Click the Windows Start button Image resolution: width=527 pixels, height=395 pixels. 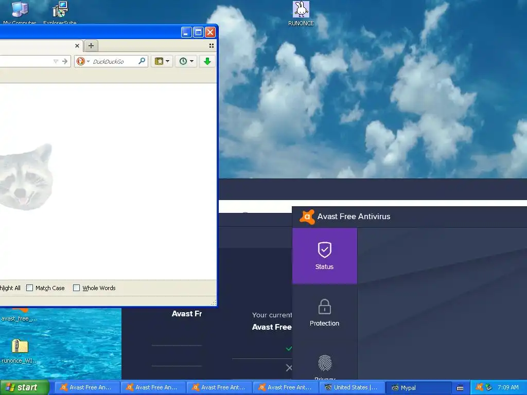[25, 387]
